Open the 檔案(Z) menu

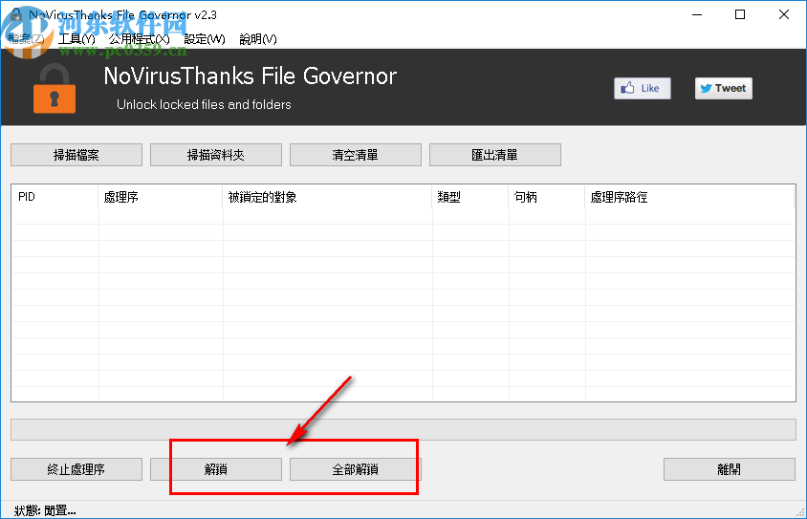point(26,39)
